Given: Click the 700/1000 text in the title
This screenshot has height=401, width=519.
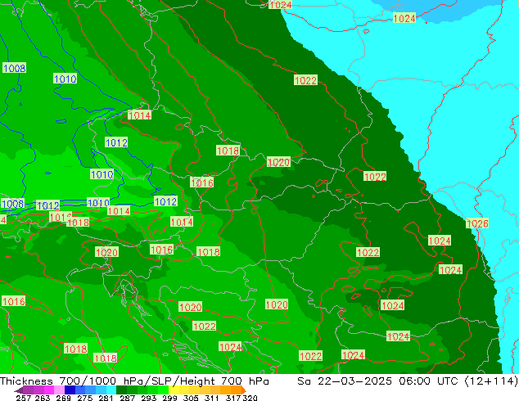Looking at the screenshot, I should (88, 381).
